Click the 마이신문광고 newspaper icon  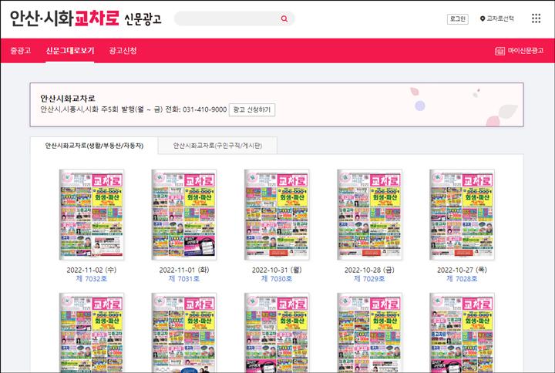tap(499, 51)
